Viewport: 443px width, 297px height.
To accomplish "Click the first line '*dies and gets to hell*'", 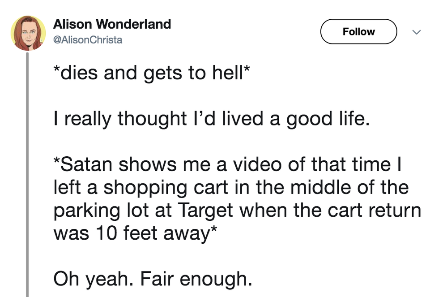I will tap(152, 73).
